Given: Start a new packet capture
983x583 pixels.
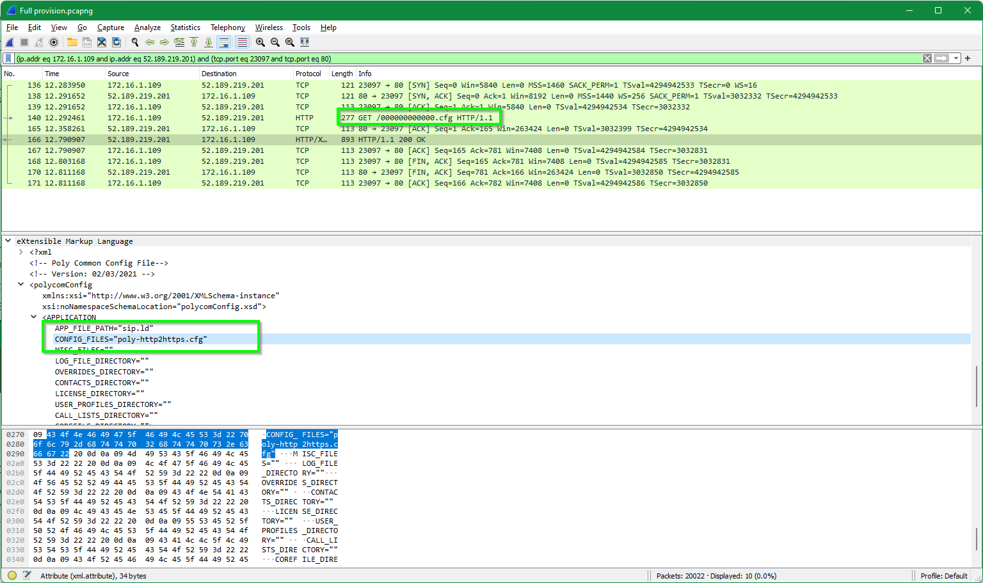Looking at the screenshot, I should pyautogui.click(x=10, y=42).
